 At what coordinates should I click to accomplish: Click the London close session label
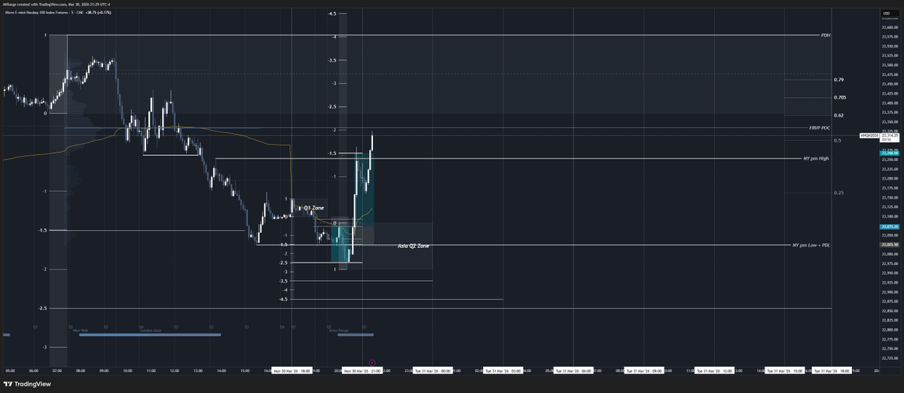point(151,330)
